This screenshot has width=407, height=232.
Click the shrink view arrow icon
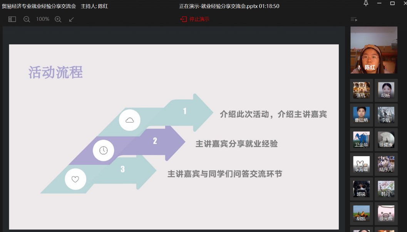tap(71, 19)
